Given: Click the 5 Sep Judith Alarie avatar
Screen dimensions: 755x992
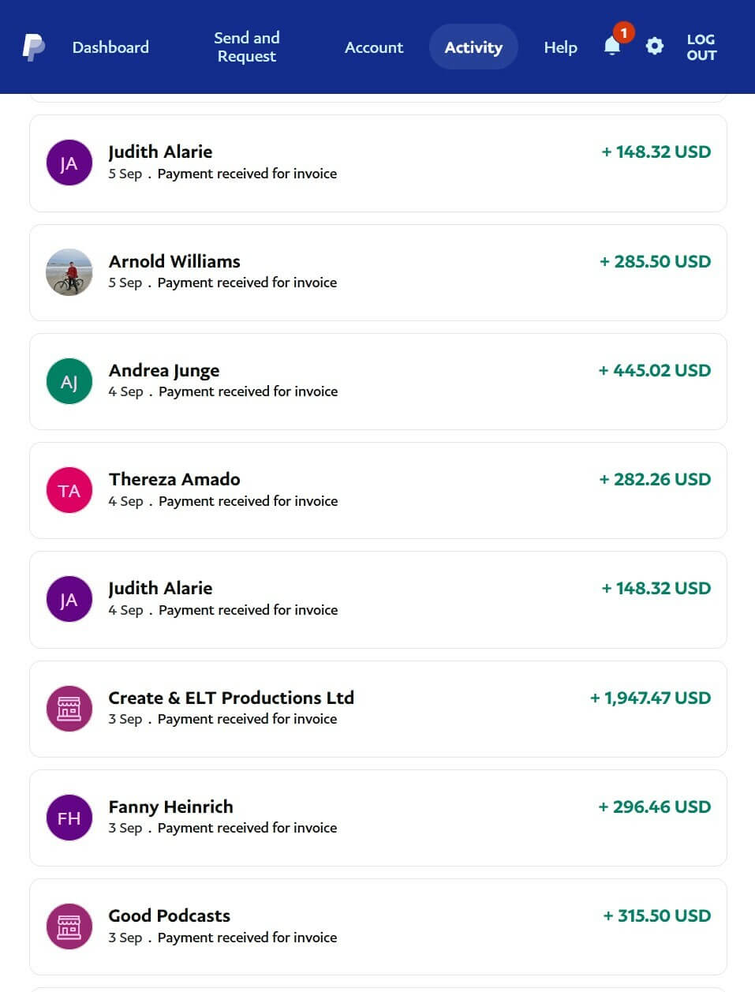Looking at the screenshot, I should click(x=69, y=163).
